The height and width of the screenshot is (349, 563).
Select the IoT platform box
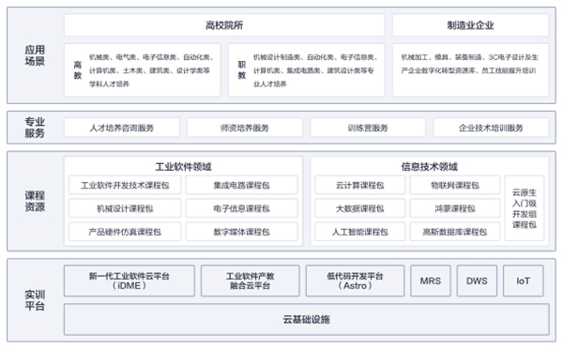pos(524,281)
